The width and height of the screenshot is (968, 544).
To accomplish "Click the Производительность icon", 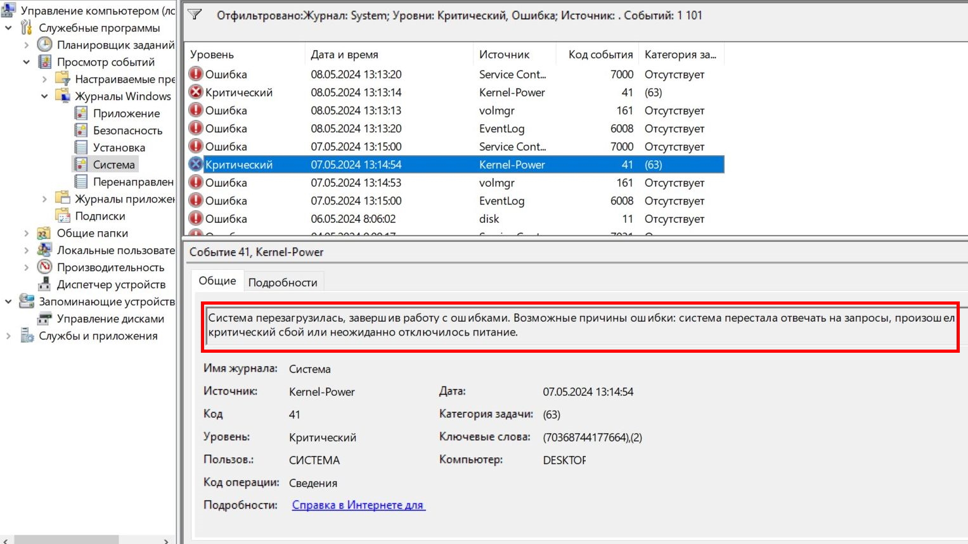I will (x=44, y=267).
